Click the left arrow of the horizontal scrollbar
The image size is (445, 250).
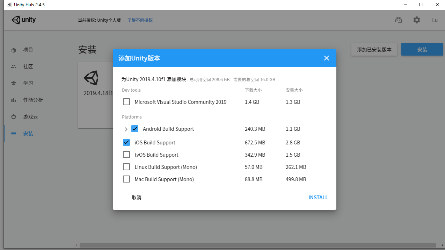point(76,245)
